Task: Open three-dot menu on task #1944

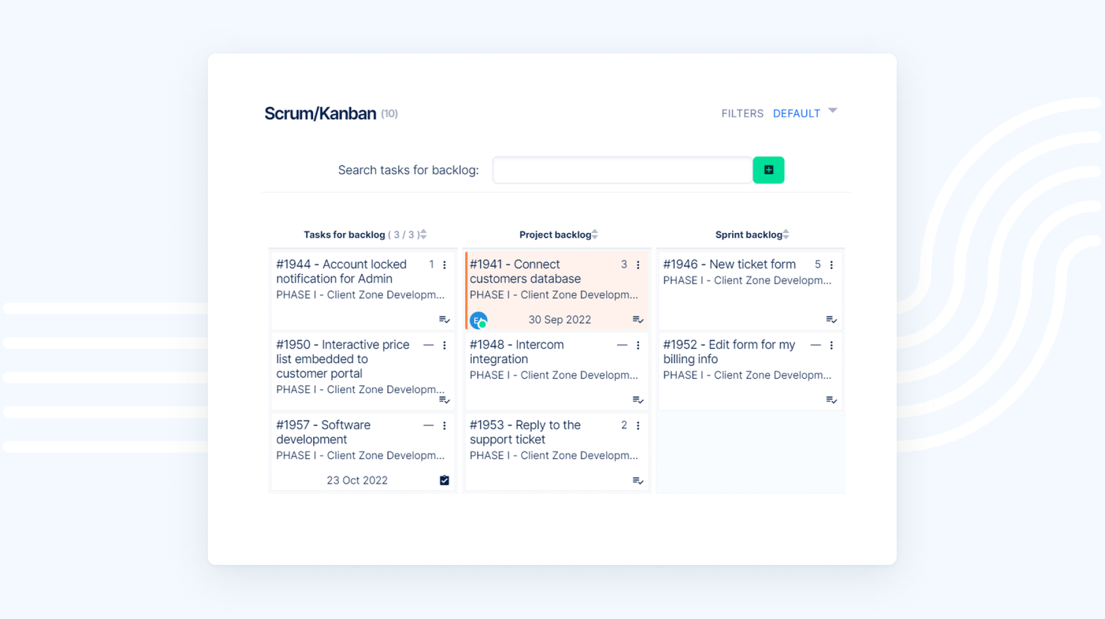Action: click(444, 265)
